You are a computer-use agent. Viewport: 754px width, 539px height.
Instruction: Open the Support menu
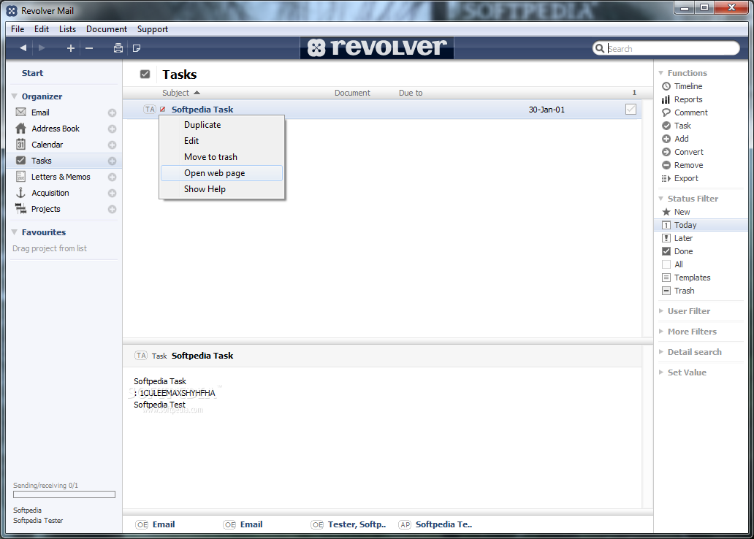click(153, 29)
